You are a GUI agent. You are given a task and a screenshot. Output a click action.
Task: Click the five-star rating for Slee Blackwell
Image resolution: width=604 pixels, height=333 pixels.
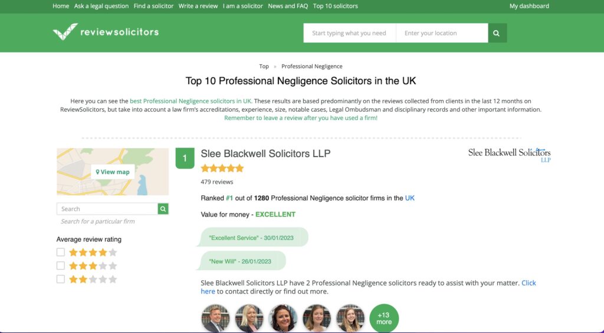click(222, 168)
